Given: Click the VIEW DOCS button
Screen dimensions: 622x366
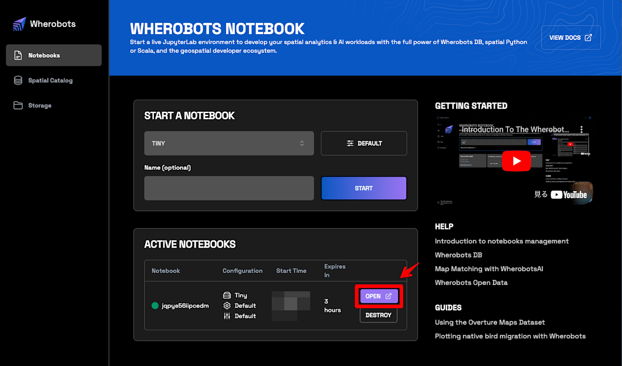Looking at the screenshot, I should (571, 37).
